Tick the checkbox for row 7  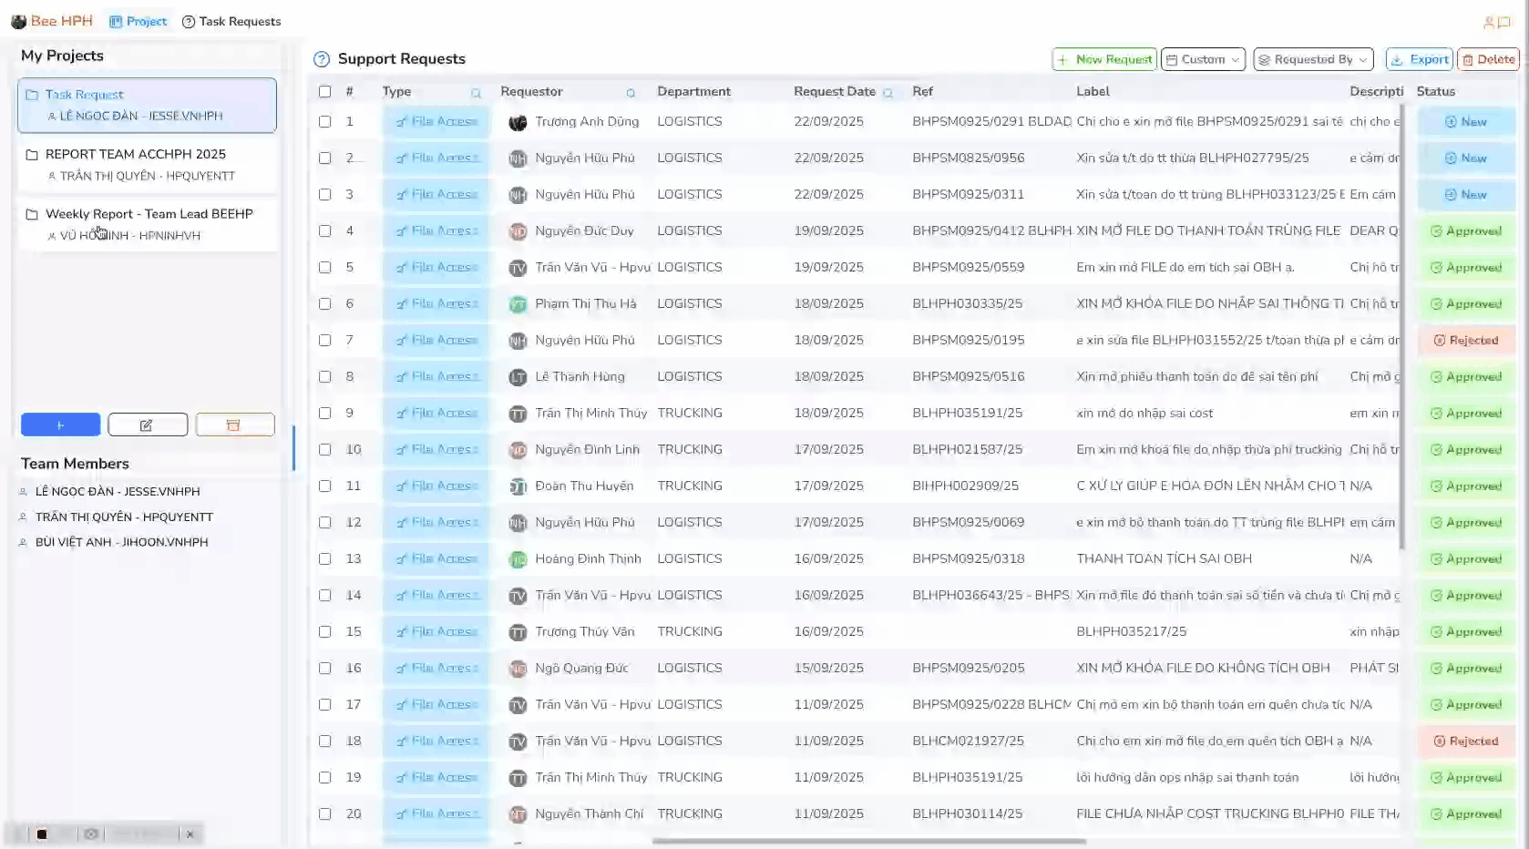click(x=324, y=340)
